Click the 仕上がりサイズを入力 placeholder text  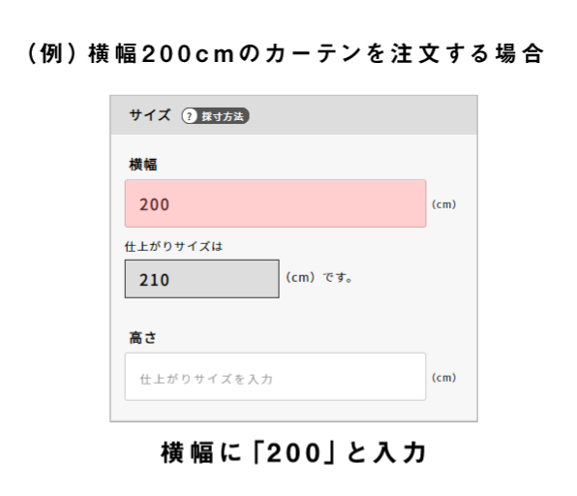[x=206, y=379]
